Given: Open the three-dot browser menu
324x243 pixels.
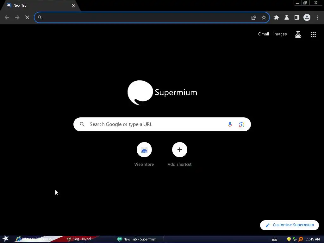Looking at the screenshot, I should (x=317, y=18).
